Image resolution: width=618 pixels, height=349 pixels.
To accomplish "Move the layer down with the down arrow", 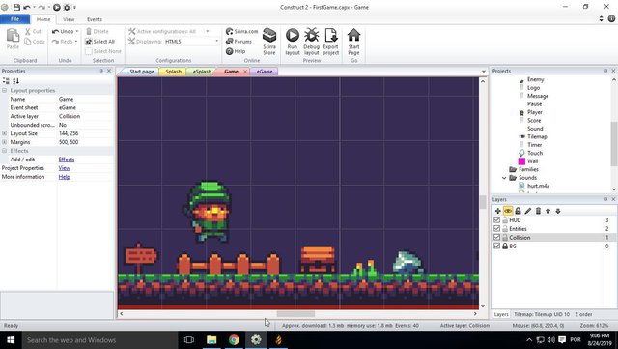I will tap(558, 211).
